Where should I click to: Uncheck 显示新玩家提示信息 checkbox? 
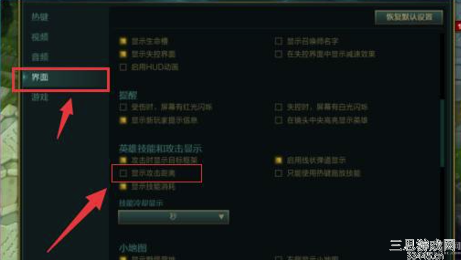click(123, 120)
